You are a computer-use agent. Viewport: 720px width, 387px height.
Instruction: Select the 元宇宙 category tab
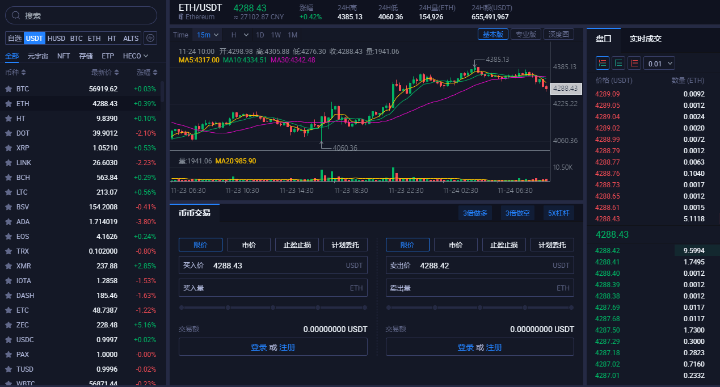point(39,56)
